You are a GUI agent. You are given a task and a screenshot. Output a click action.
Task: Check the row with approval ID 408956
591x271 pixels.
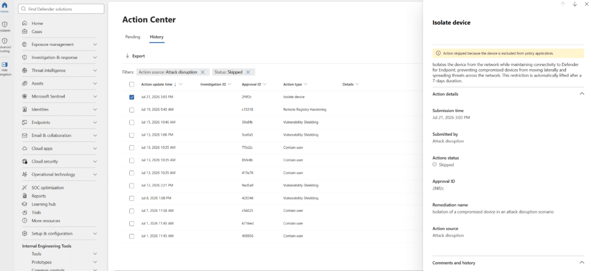(132, 236)
